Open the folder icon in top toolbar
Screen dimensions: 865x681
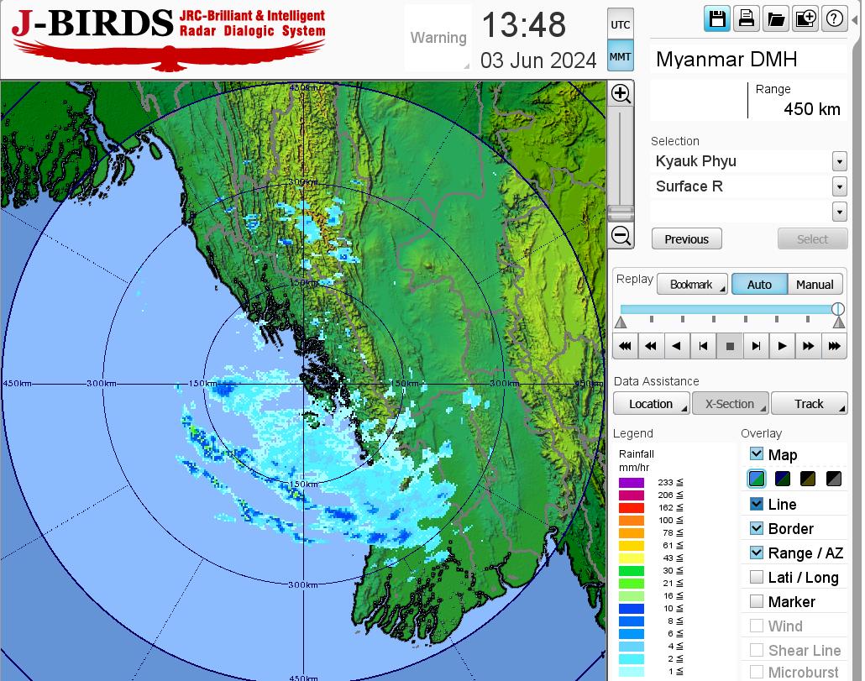tap(775, 19)
